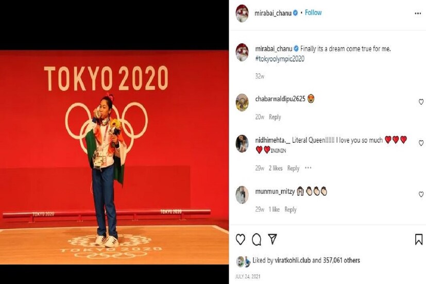426x284 pixels.
Task: Like the post with the heart icon
Action: pyautogui.click(x=240, y=240)
